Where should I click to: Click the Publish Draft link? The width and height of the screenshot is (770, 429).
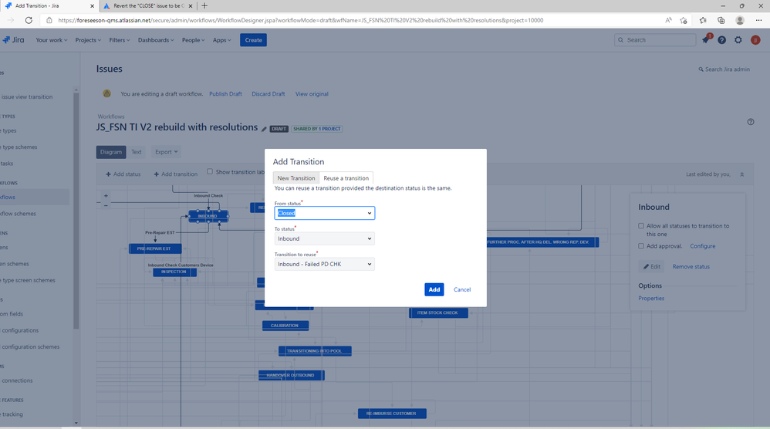[x=225, y=94]
